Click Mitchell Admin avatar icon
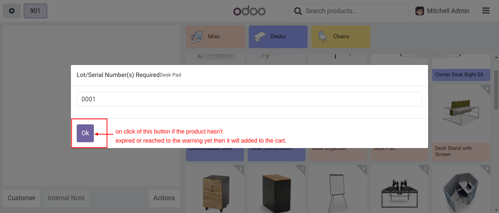Screen dimensions: 499x213 [420, 11]
